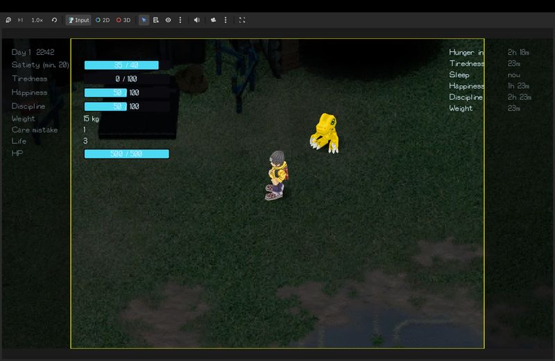Open the three-dot menu beside the eye icon
The width and height of the screenshot is (555, 361).
180,20
